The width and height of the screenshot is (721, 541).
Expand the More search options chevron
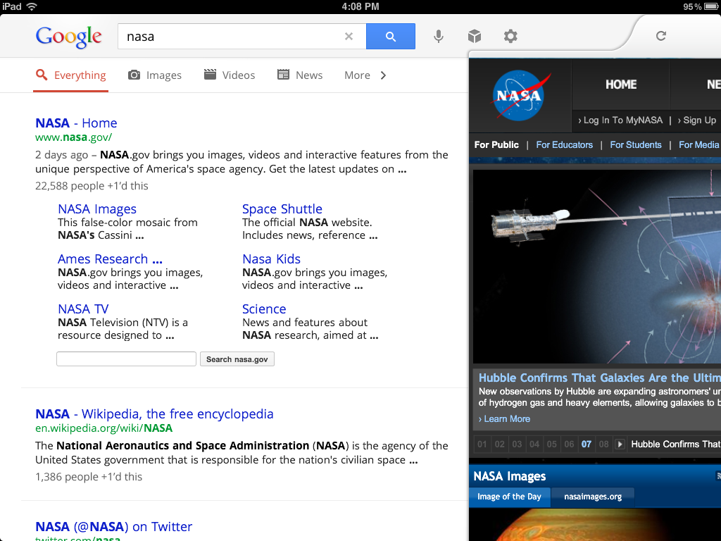pyautogui.click(x=383, y=75)
